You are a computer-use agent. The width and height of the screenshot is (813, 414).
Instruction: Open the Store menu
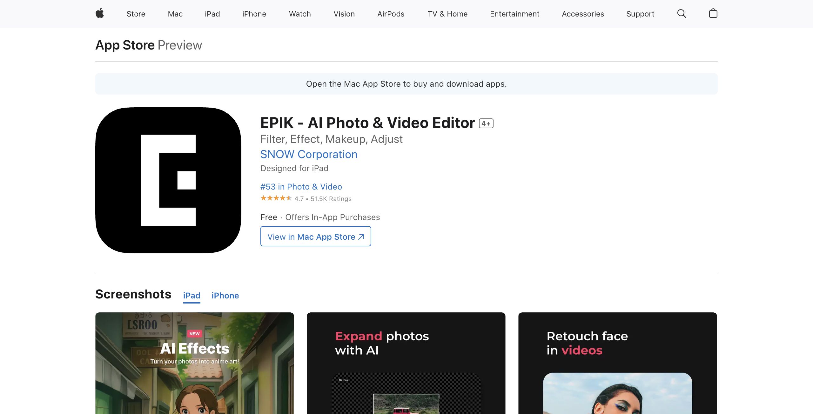[x=136, y=14]
